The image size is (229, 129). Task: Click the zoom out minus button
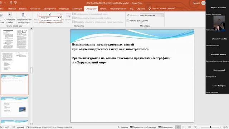[200, 127]
